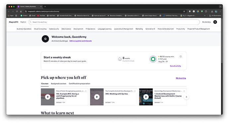This screenshot has height=123, width=229.
Task: Browse the IT Operations category
Action: pos(90,29)
